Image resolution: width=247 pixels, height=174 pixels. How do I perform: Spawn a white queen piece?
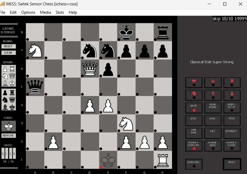coord(12,76)
